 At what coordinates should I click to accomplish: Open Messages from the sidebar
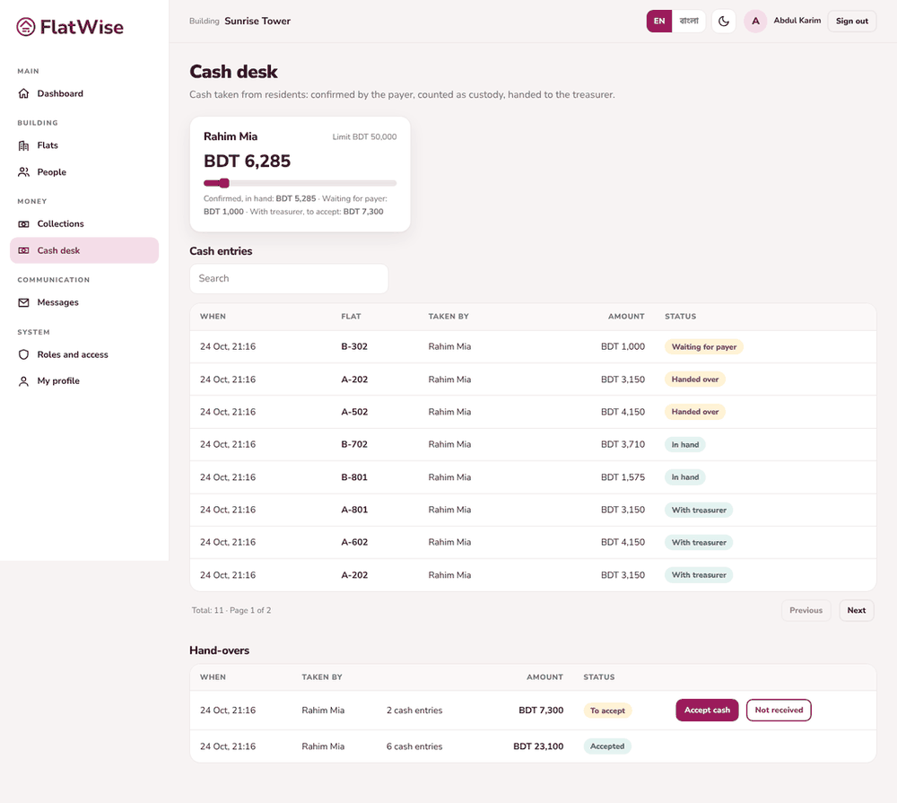[84, 302]
